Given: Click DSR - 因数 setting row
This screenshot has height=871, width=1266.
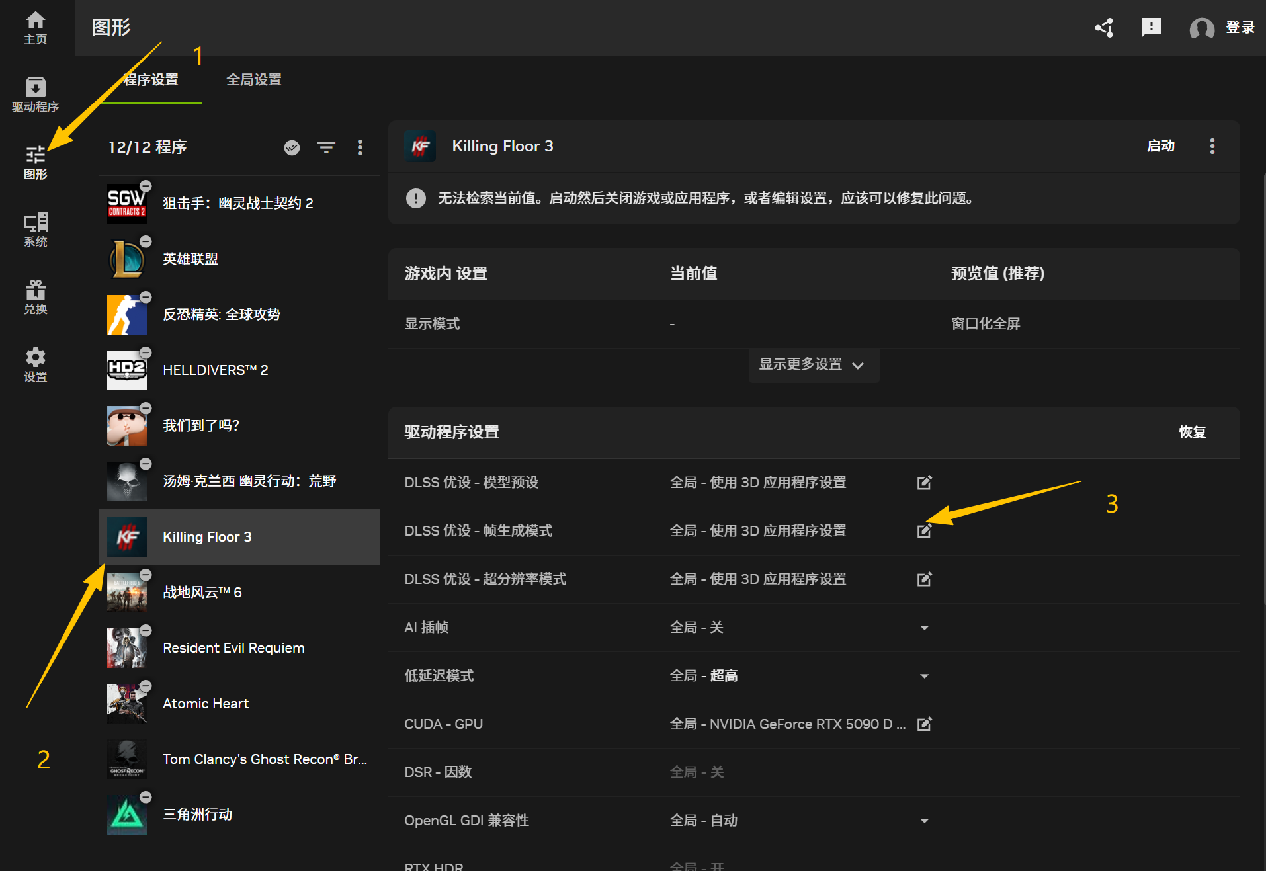Looking at the screenshot, I should (x=814, y=772).
